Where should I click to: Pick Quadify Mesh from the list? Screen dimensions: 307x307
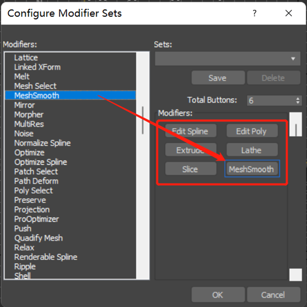(x=38, y=238)
